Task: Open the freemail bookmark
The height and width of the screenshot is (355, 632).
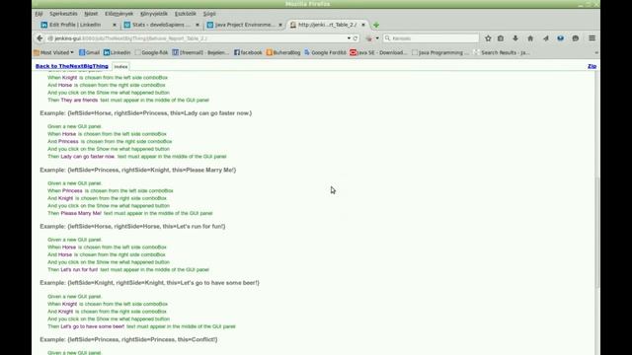Action: (200, 52)
